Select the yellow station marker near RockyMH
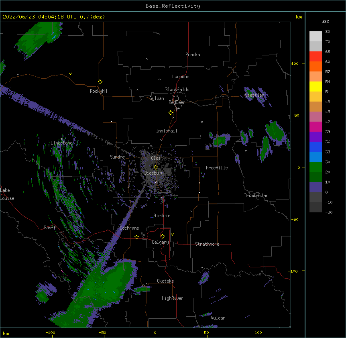 (100, 82)
